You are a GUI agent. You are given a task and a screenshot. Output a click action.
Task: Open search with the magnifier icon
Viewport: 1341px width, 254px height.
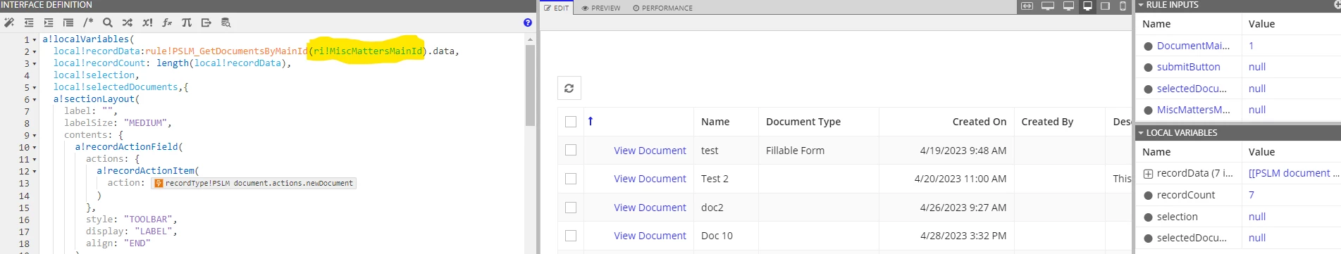(108, 23)
